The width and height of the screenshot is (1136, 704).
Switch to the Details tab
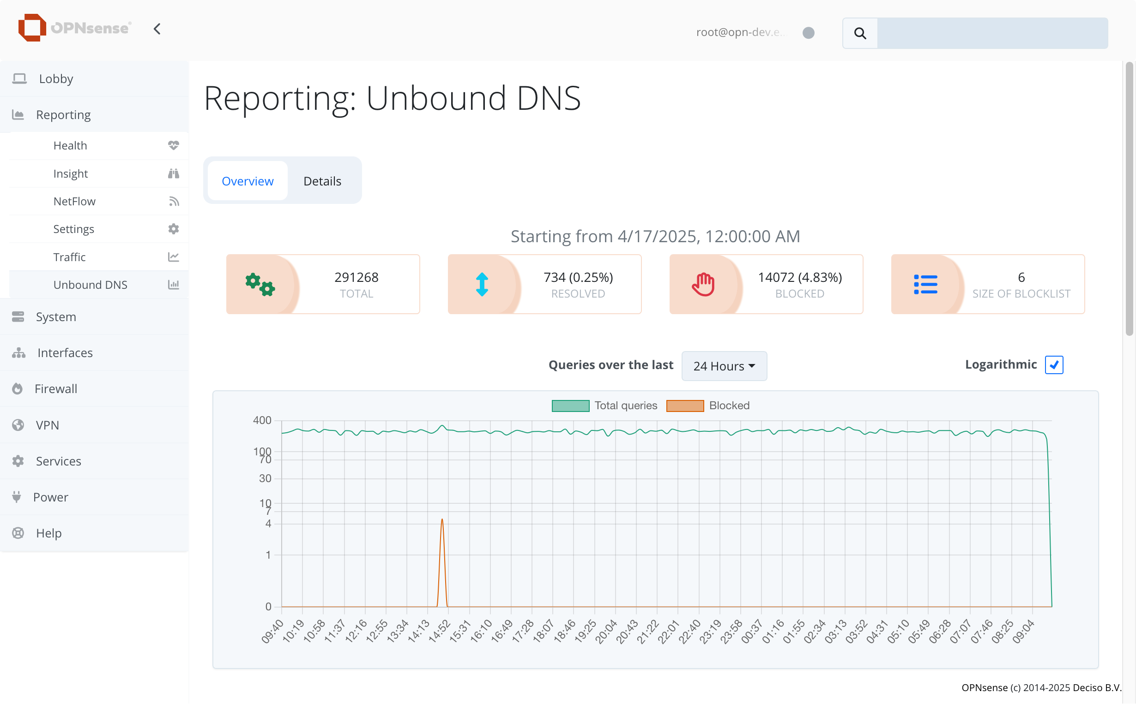pos(322,181)
